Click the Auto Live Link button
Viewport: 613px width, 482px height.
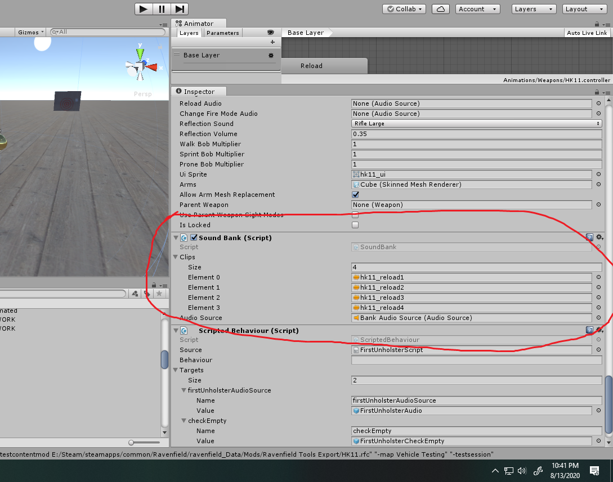[x=587, y=33]
